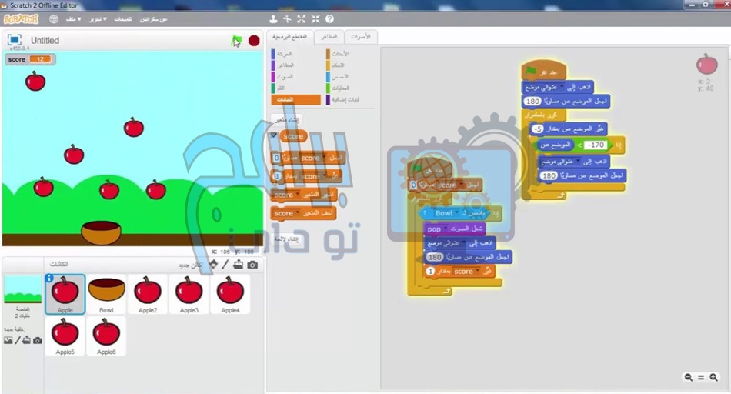Image resolution: width=731 pixels, height=394 pixels.
Task: Click the green flag to start the project
Action: [x=237, y=40]
